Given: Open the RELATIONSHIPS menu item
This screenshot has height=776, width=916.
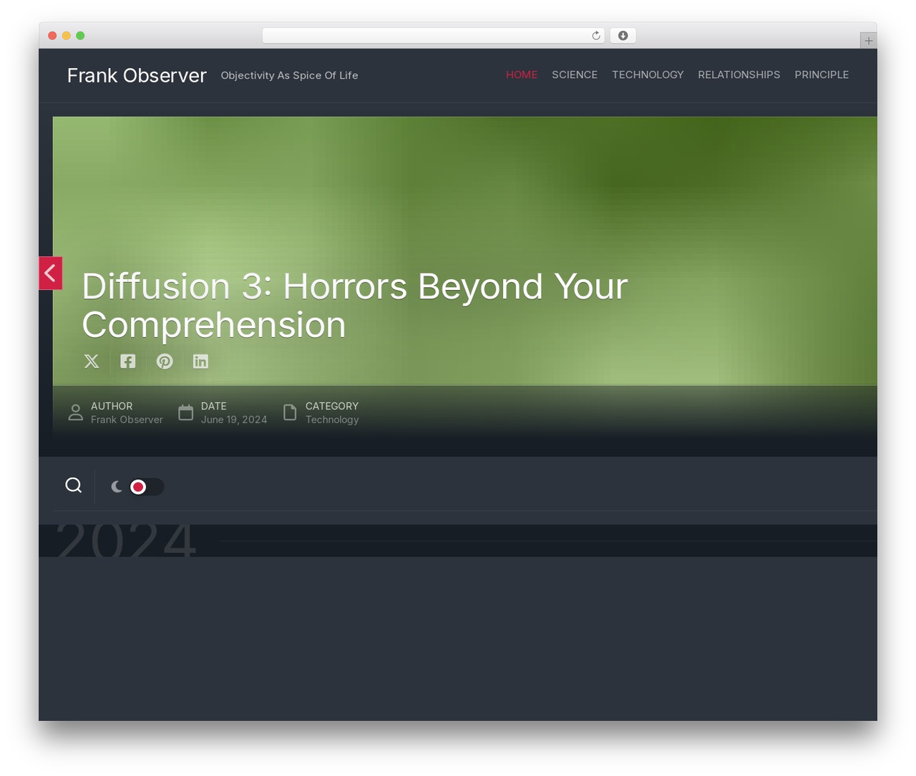Looking at the screenshot, I should point(739,74).
